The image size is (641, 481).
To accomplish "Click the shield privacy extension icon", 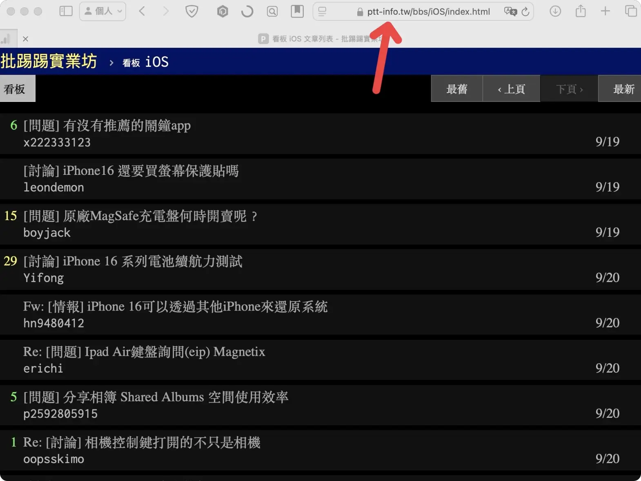I will 191,11.
